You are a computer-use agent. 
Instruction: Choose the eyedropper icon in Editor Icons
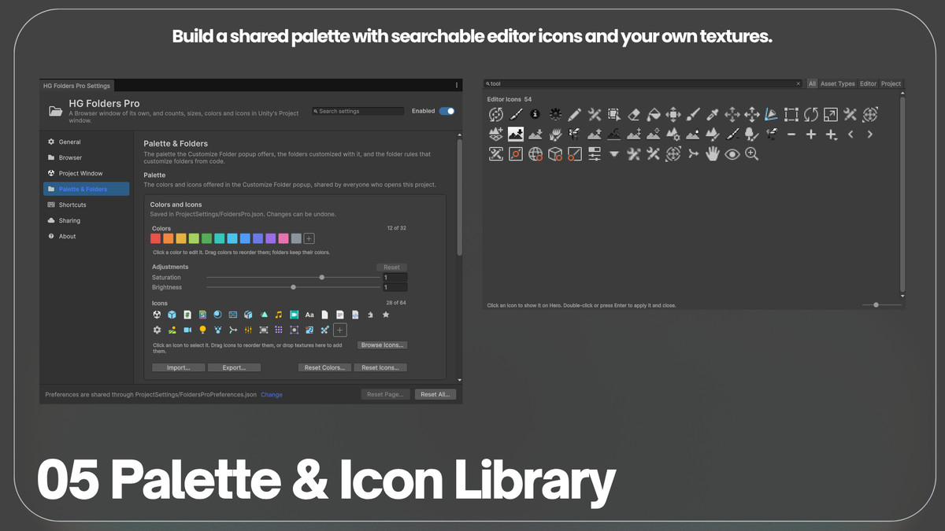click(713, 115)
